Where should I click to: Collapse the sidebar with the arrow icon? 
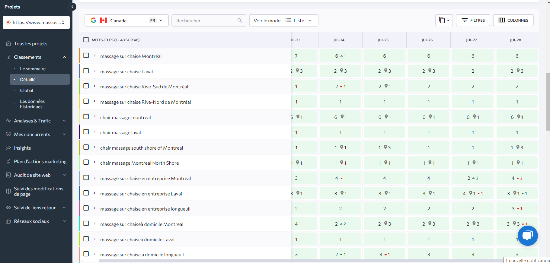[72, 7]
